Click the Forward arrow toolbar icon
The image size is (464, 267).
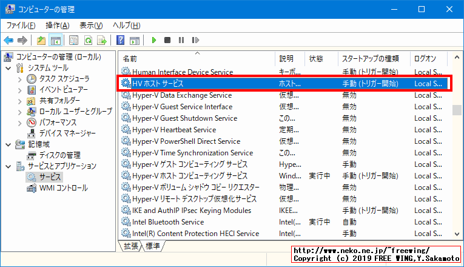point(22,40)
